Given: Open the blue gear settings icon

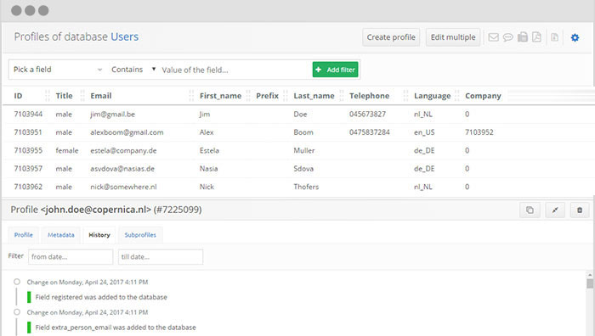Looking at the screenshot, I should click(575, 37).
